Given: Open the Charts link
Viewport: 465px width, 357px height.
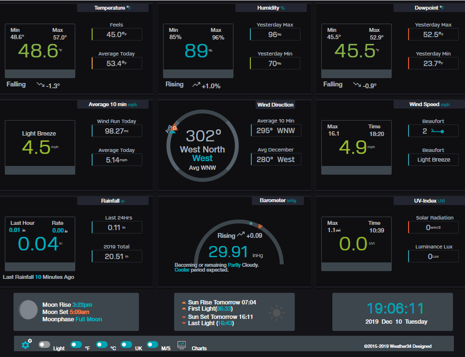Looking at the screenshot, I should pyautogui.click(x=199, y=348).
